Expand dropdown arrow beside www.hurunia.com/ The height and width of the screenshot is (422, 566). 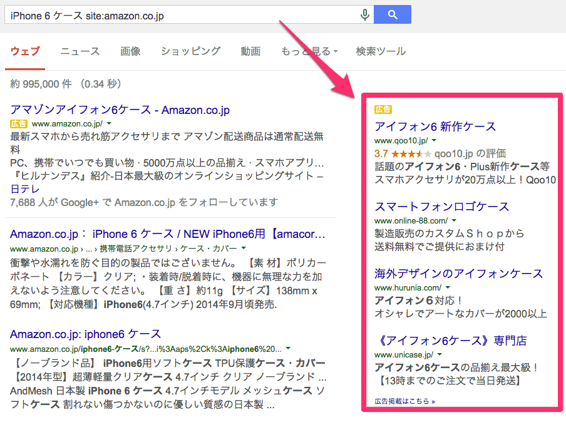pyautogui.click(x=448, y=287)
